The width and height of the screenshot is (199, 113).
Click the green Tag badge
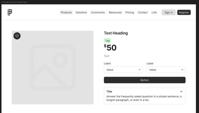point(108,41)
